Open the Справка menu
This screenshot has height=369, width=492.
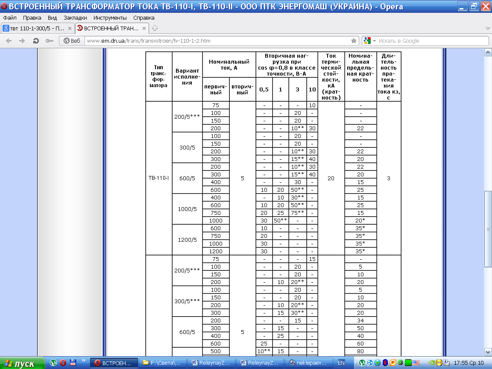[x=143, y=18]
